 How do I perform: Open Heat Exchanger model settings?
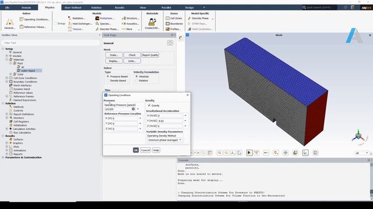point(80,24)
